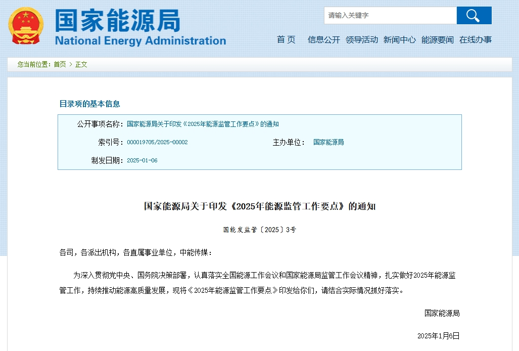519x351 pixels.
Task: Click the 正文 breadcrumb text
Action: (x=81, y=64)
